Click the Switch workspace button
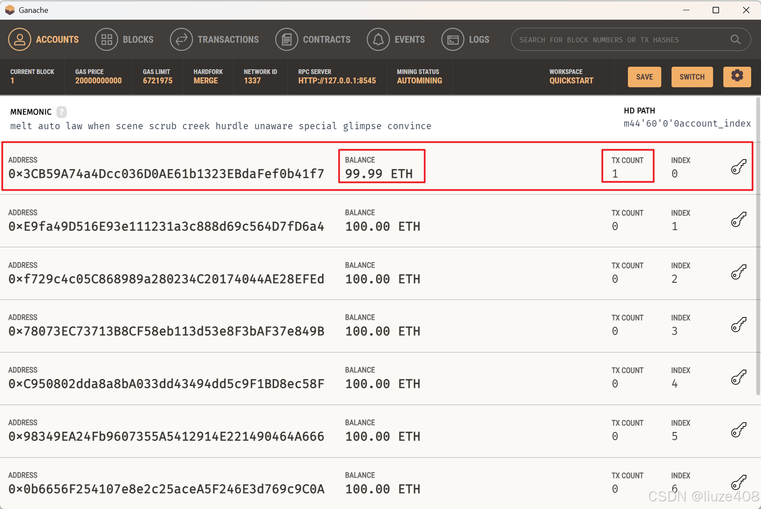This screenshot has width=761, height=509. (x=692, y=77)
